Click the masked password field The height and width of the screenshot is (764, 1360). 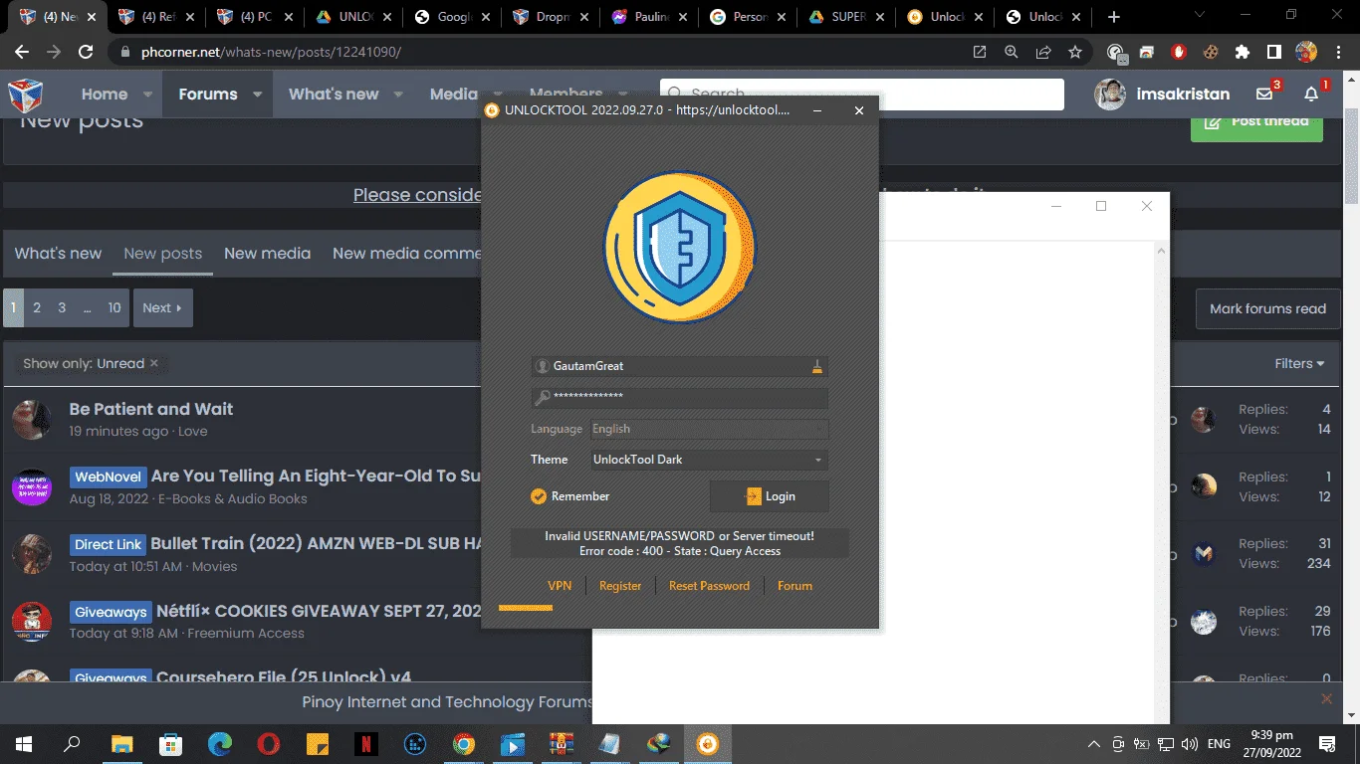point(679,398)
